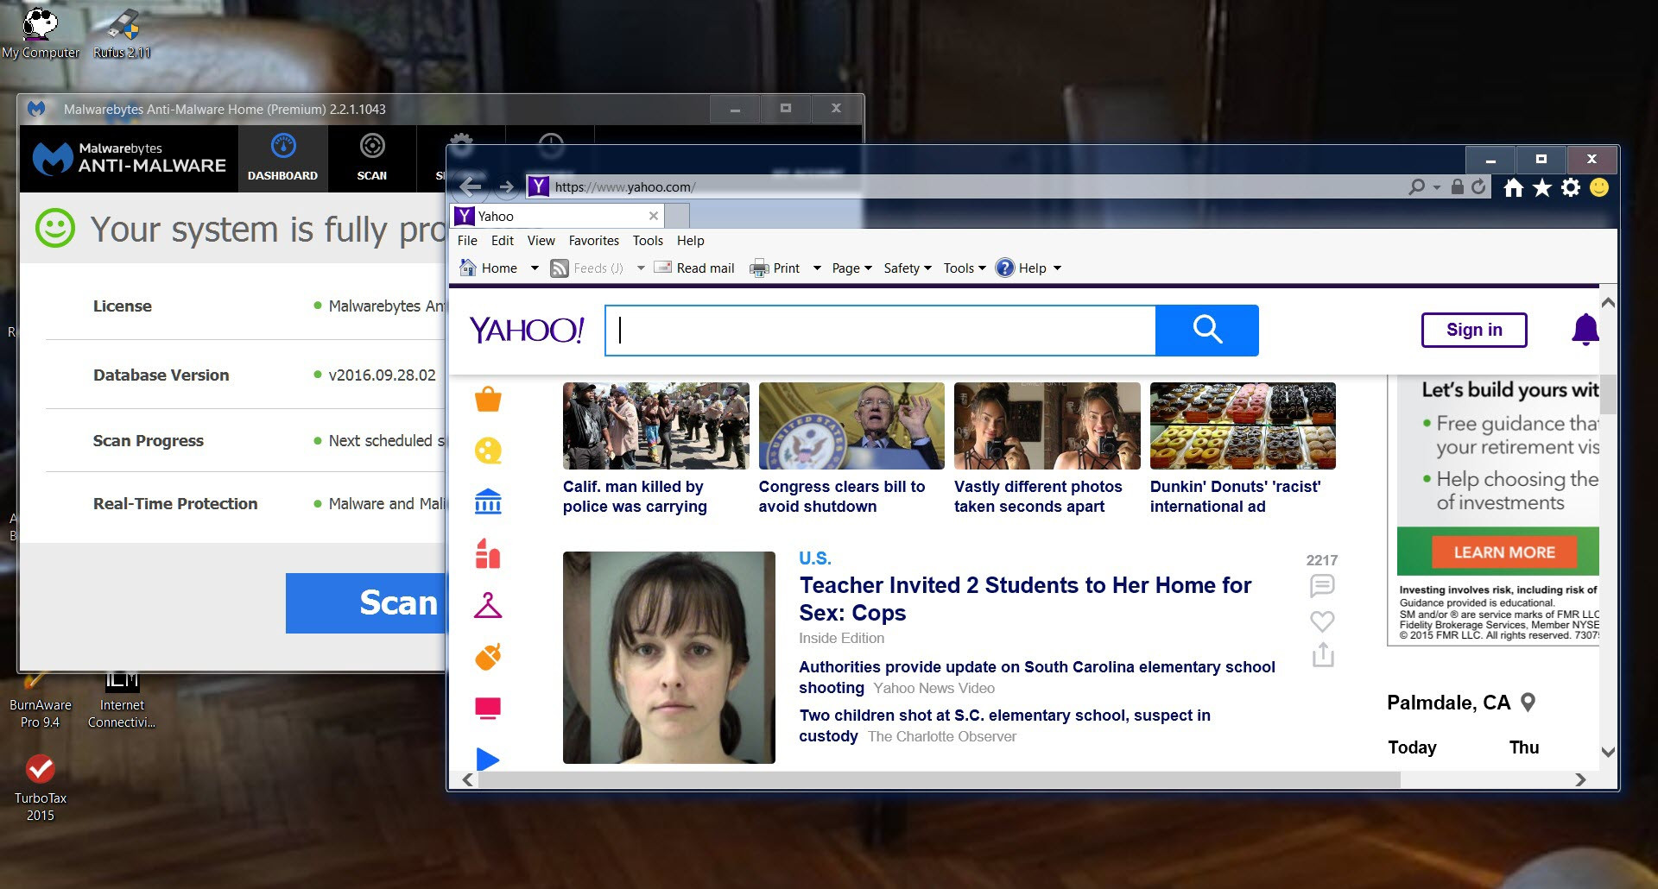Refresh the Yahoo page
1658x889 pixels.
tap(1478, 186)
